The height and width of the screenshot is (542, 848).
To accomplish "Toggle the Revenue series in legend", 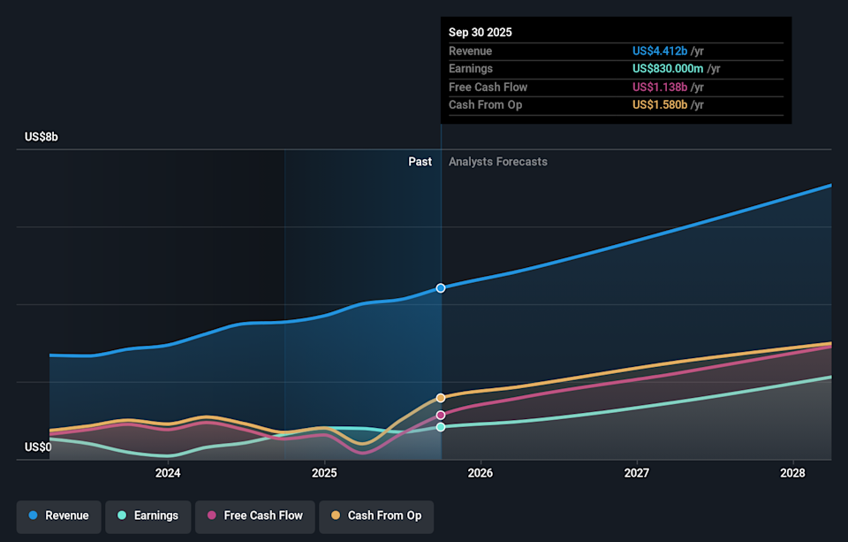I will pyautogui.click(x=59, y=515).
